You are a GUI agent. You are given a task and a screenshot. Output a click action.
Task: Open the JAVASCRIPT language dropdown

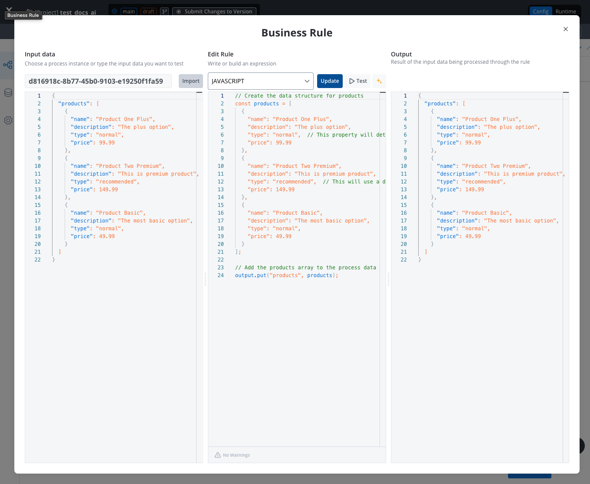click(x=261, y=81)
